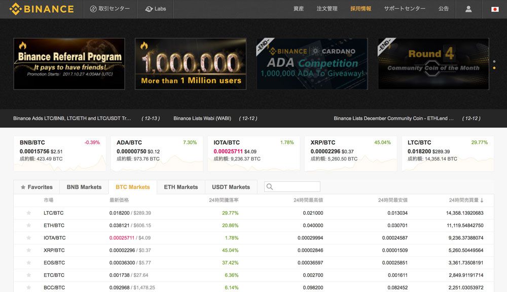507x292 pixels.
Task: Open the IOTA/BTC ticker card
Action: [254, 153]
